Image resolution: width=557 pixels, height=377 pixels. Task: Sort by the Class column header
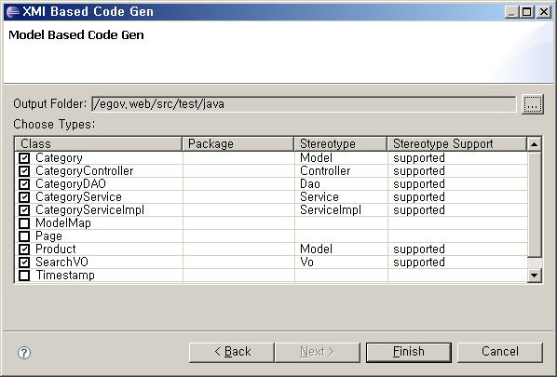pos(99,143)
